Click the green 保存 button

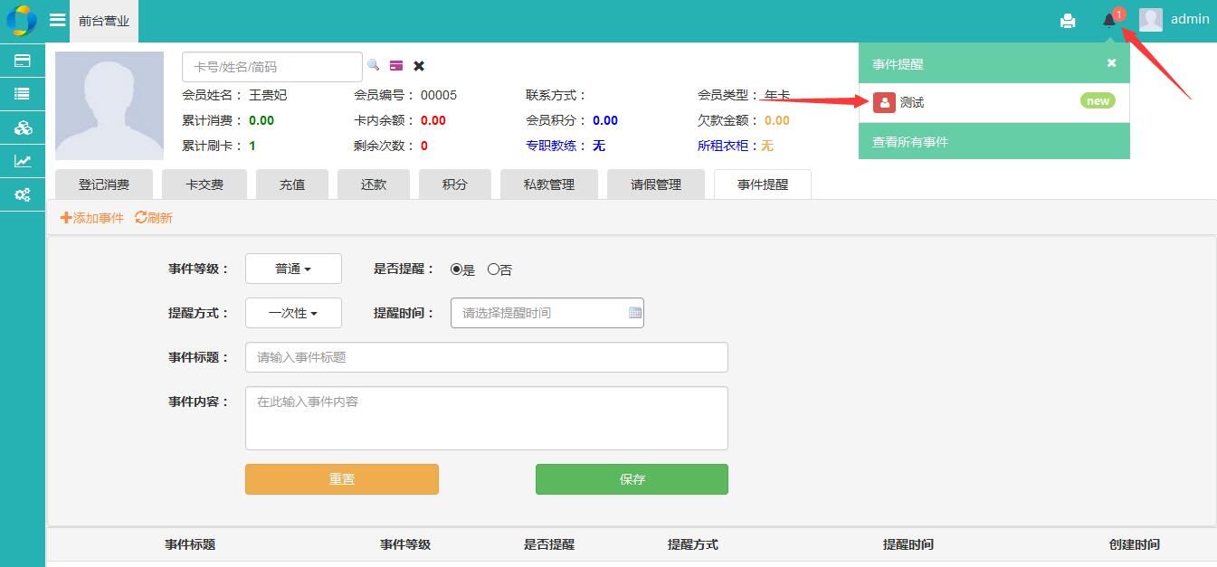tap(632, 479)
